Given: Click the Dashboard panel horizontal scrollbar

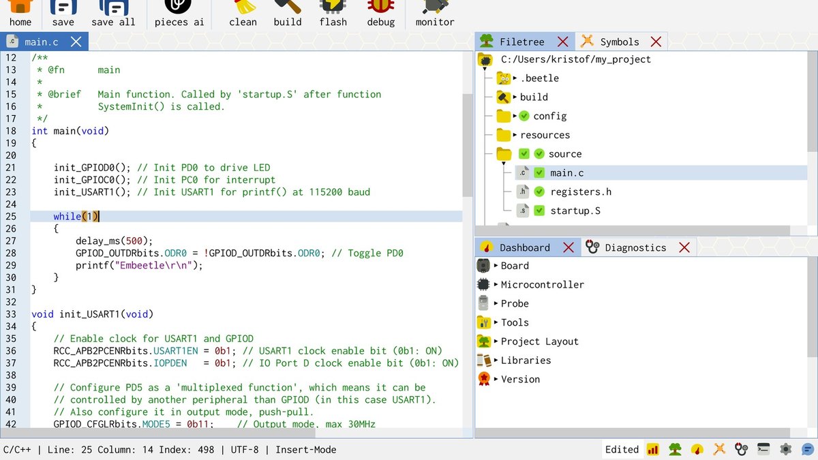Looking at the screenshot, I should pyautogui.click(x=633, y=433).
